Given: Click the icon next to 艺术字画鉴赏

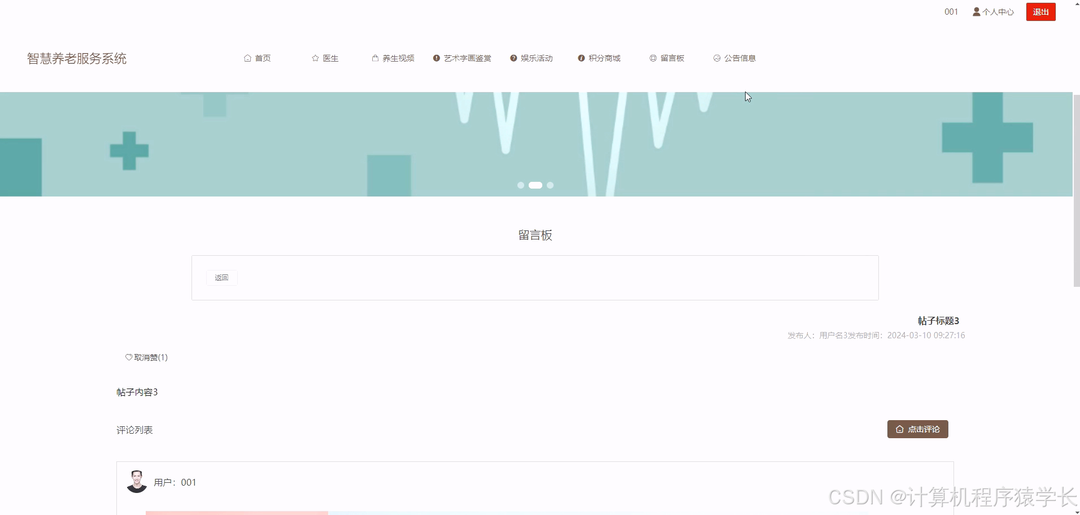Looking at the screenshot, I should 436,58.
